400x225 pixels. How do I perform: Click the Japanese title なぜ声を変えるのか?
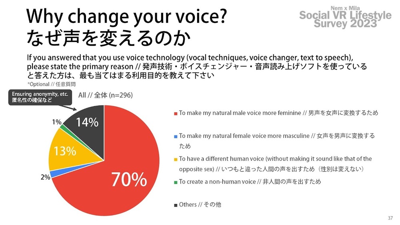109,38
